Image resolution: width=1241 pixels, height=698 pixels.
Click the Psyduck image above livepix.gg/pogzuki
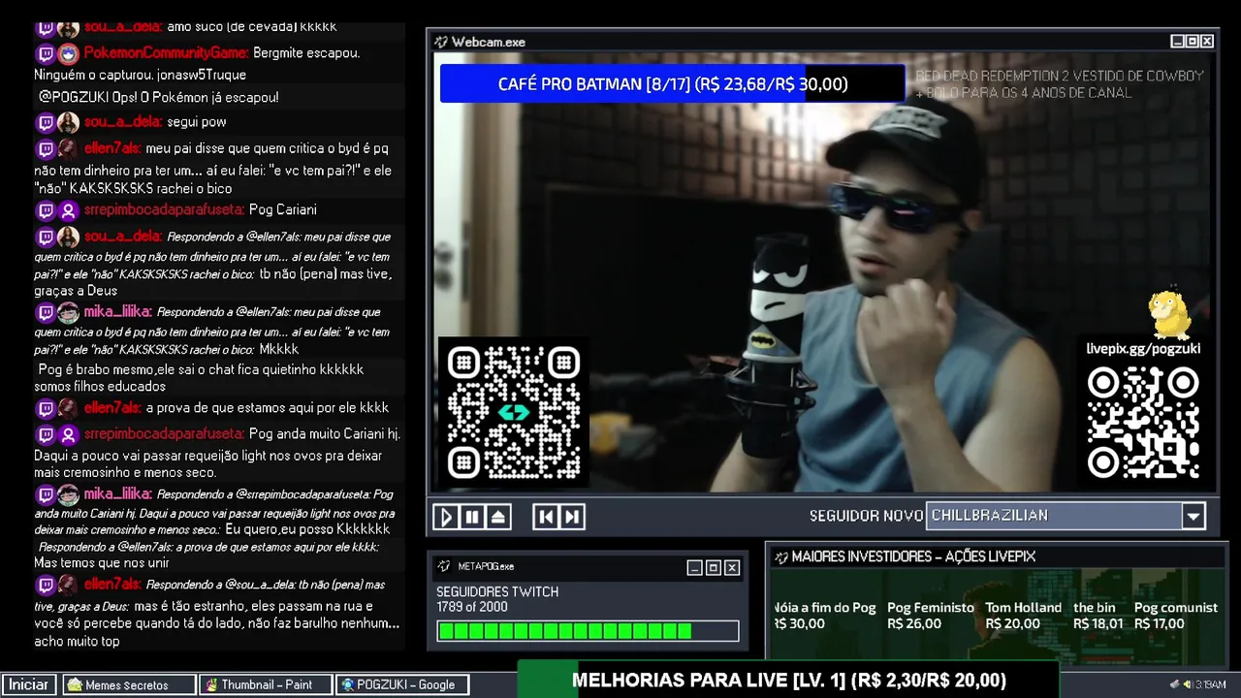point(1168,315)
